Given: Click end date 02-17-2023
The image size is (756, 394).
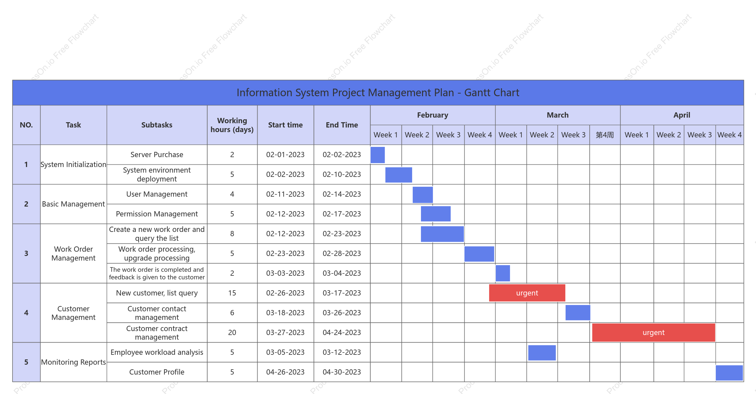Looking at the screenshot, I should tap(342, 214).
